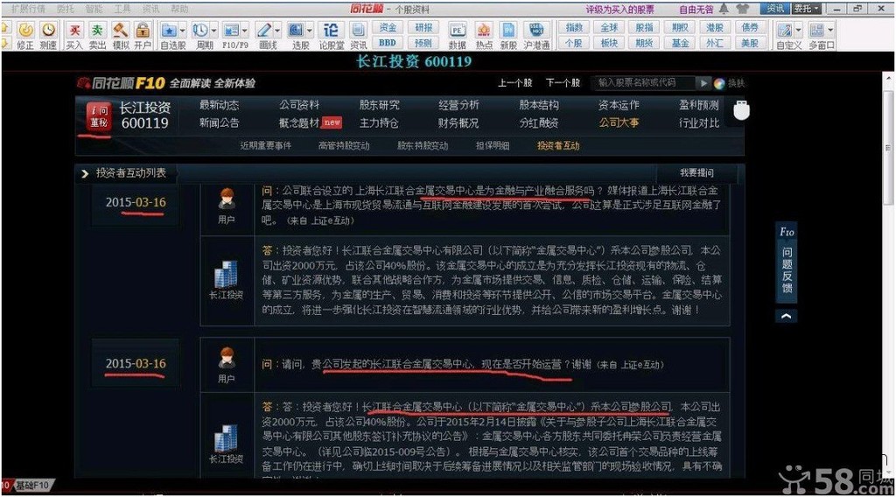Click the 我要提问 button
The width and height of the screenshot is (896, 497).
tap(696, 172)
